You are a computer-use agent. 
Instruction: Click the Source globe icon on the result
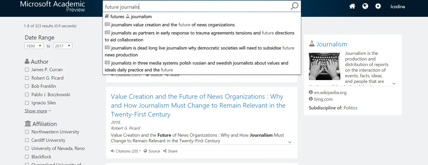145,151
